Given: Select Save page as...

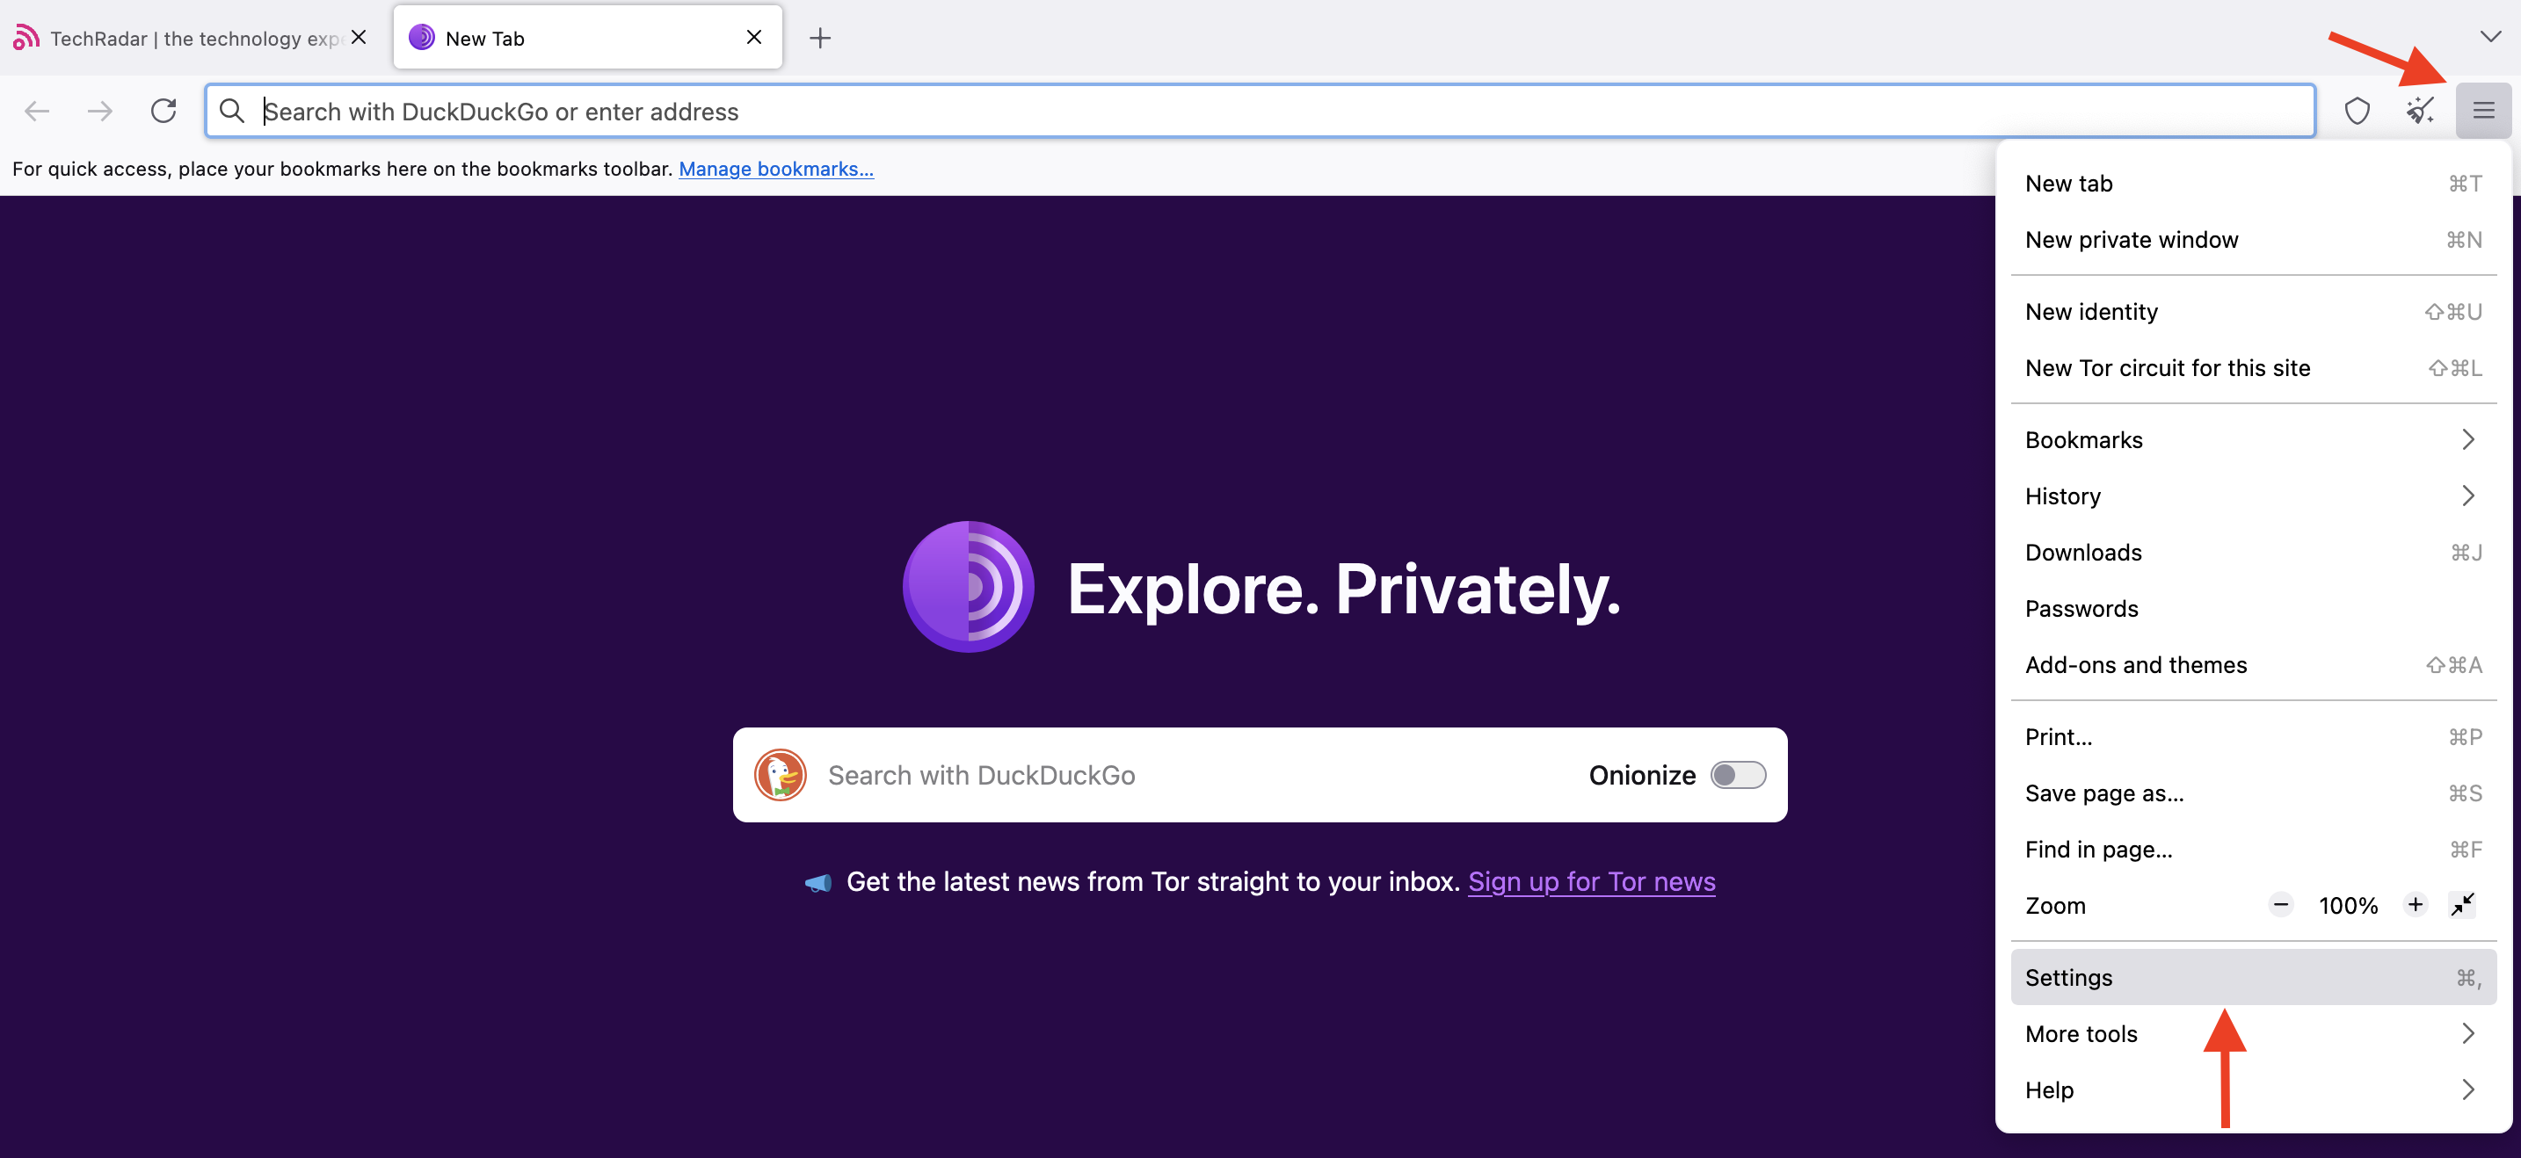Looking at the screenshot, I should (2254, 793).
